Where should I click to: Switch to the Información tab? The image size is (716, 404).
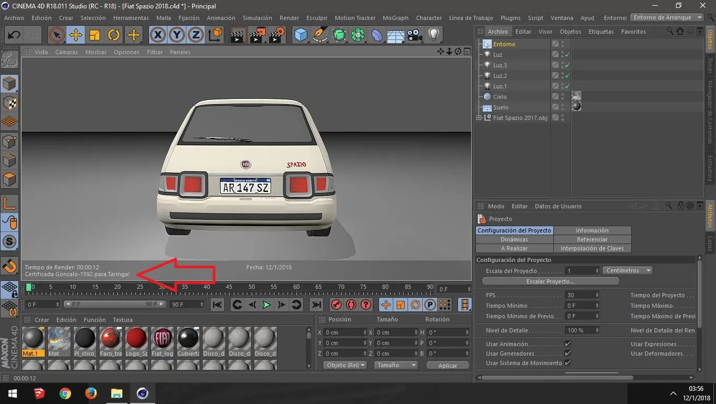click(x=592, y=230)
